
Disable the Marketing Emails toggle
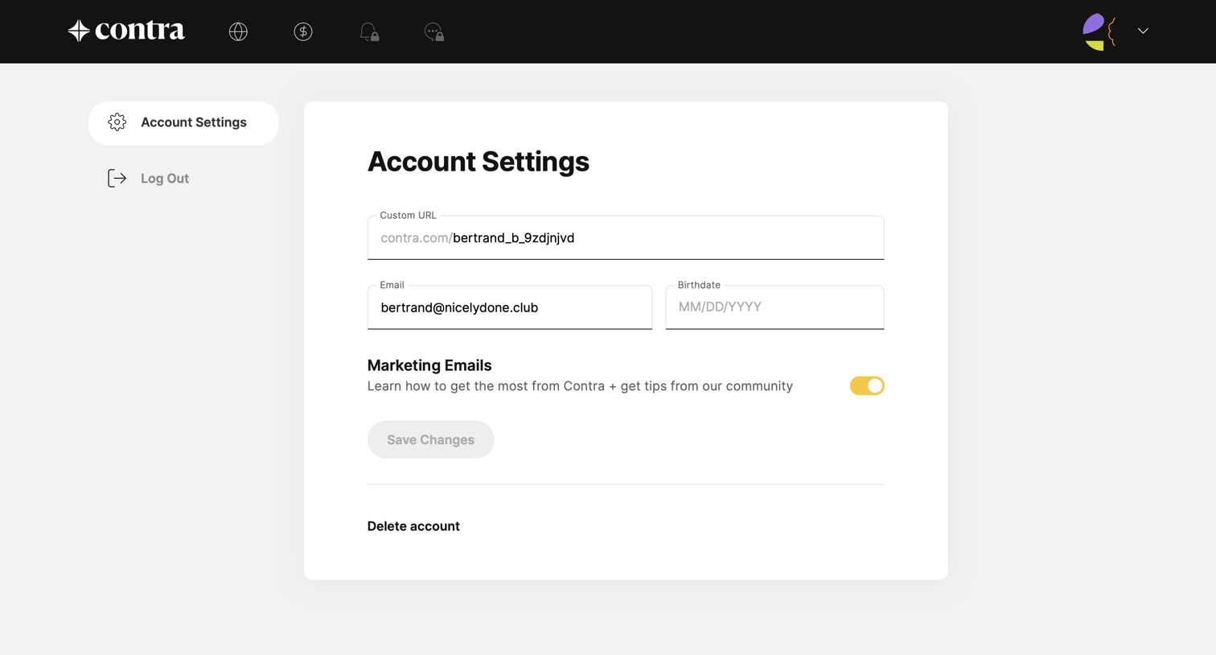point(867,386)
